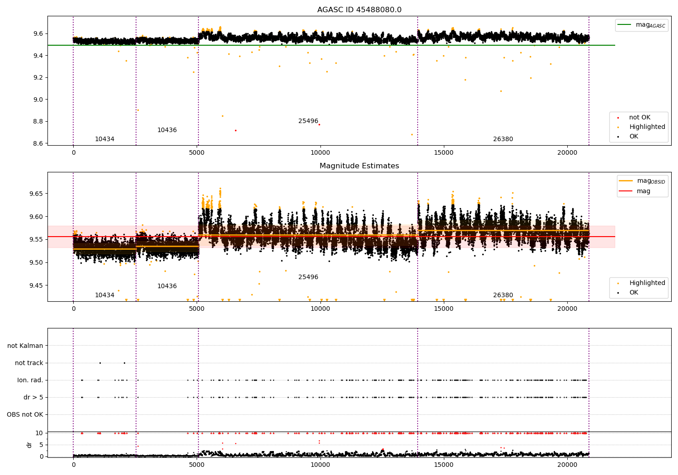Click the 9.4 y-axis tick label
The image size is (678, 475).
click(x=38, y=56)
